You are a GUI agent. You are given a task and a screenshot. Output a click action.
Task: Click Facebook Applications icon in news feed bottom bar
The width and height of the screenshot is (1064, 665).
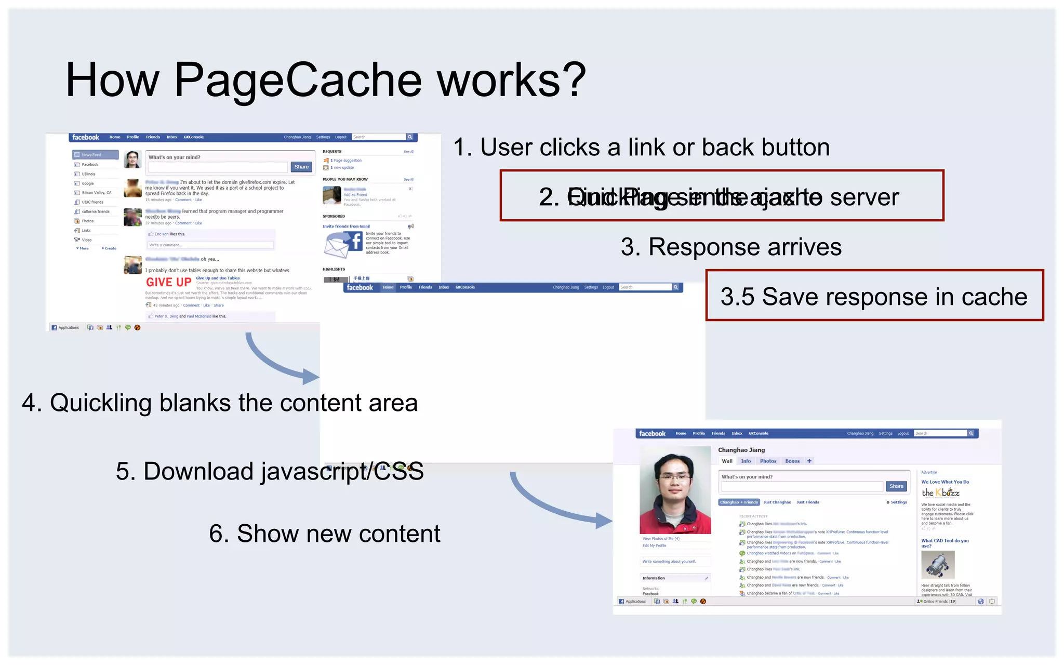54,328
